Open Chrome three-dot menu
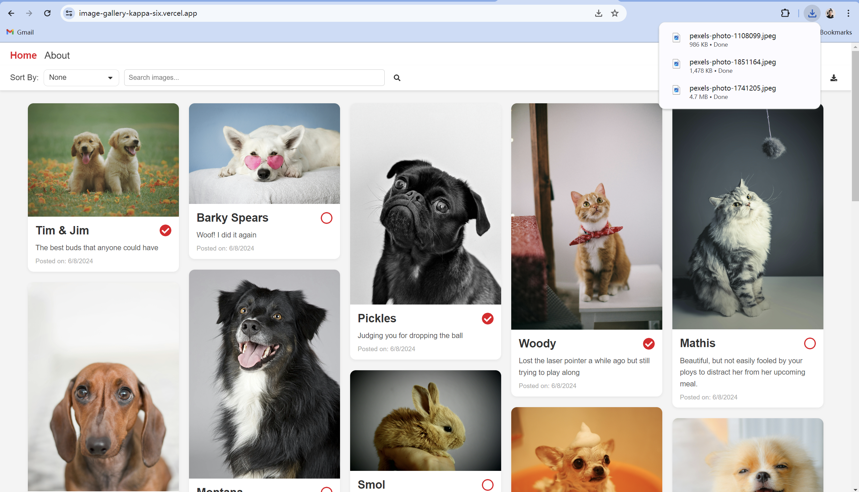 848,13
